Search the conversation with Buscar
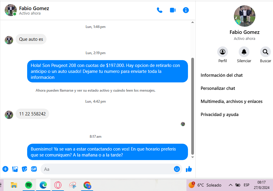Screen dimensions: 273x191 tap(265, 52)
